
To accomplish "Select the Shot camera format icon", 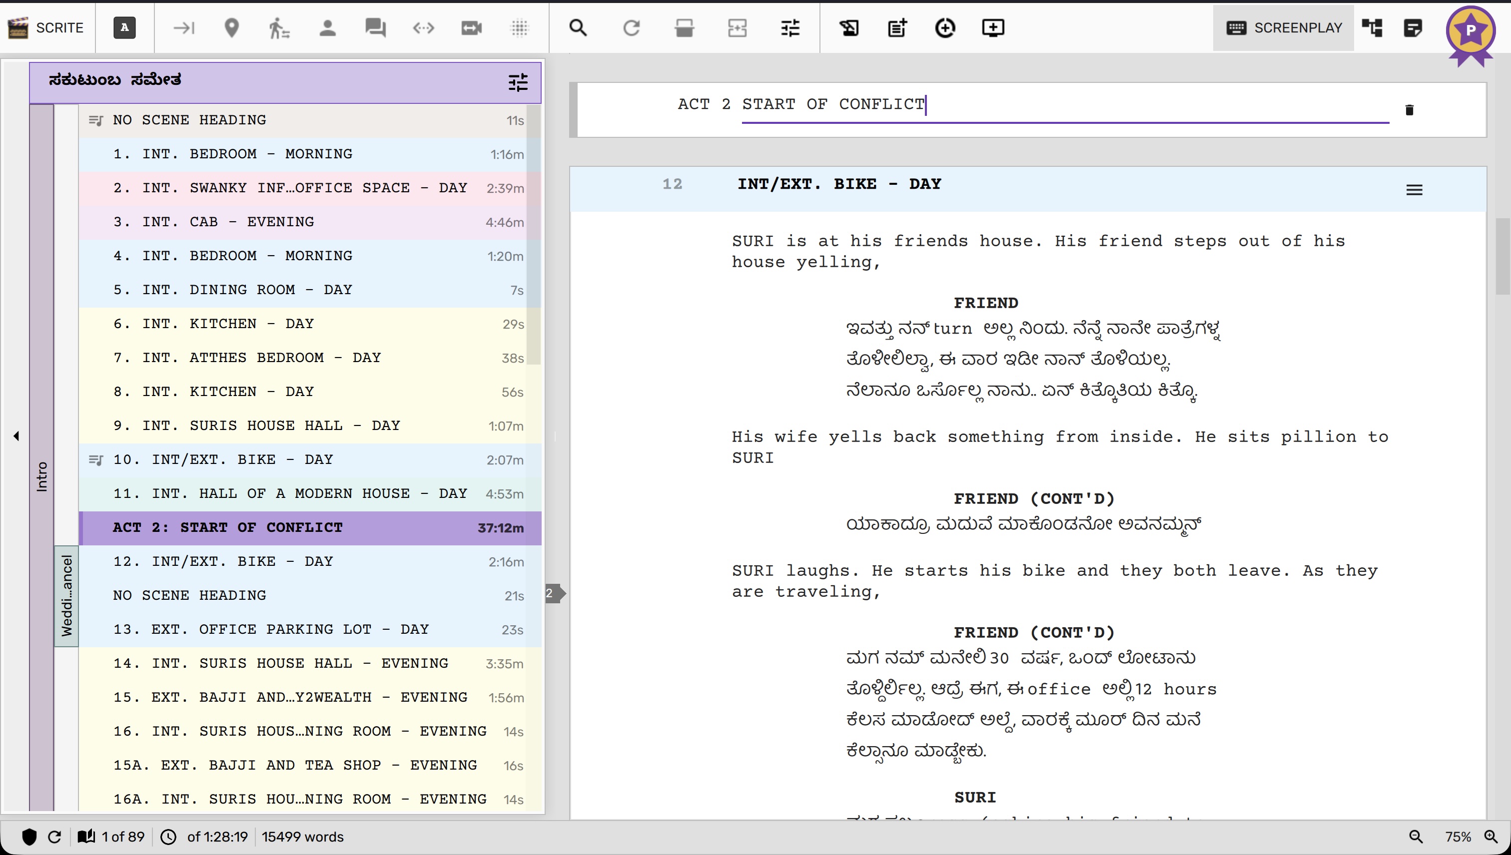I will click(x=471, y=27).
